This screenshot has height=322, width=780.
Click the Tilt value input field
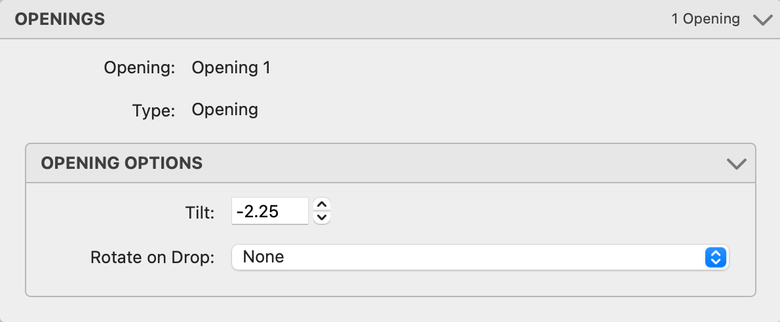click(x=269, y=211)
